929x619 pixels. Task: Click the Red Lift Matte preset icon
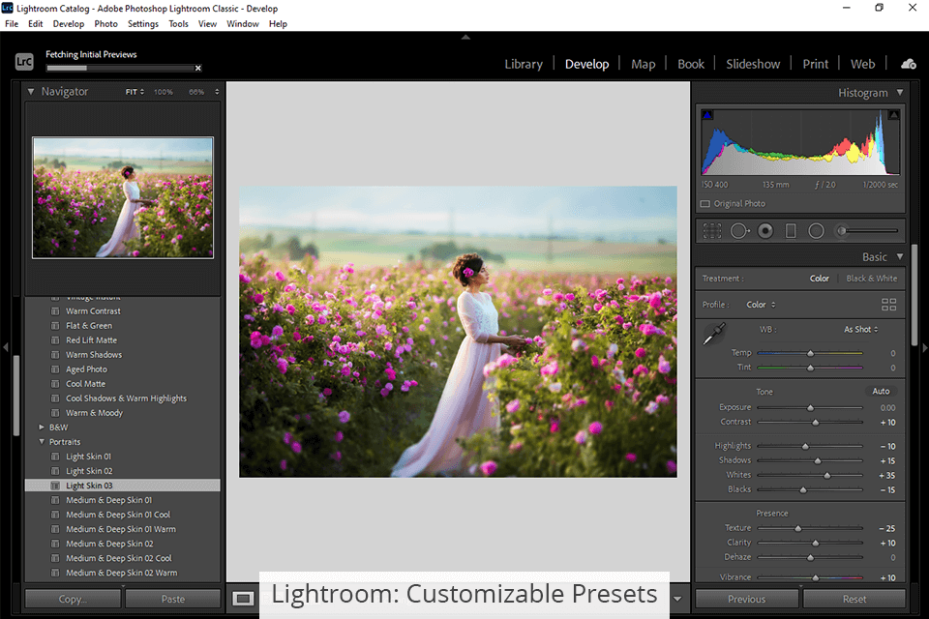coord(55,340)
